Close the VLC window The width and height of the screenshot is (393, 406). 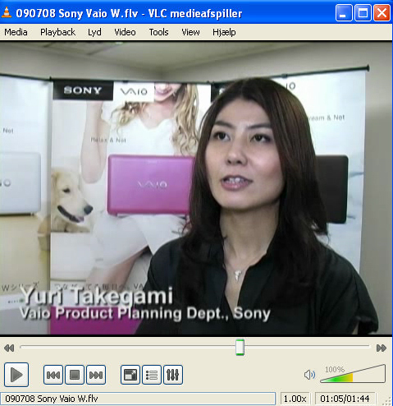382,12
